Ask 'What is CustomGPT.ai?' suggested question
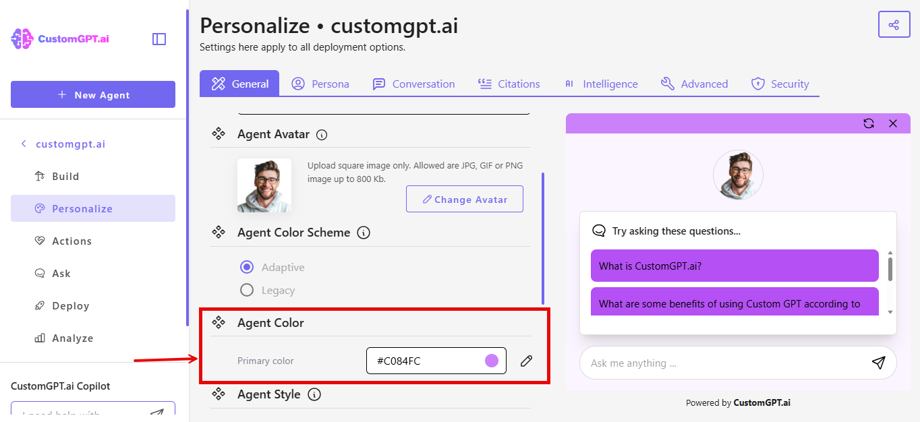The width and height of the screenshot is (920, 422). [x=735, y=266]
